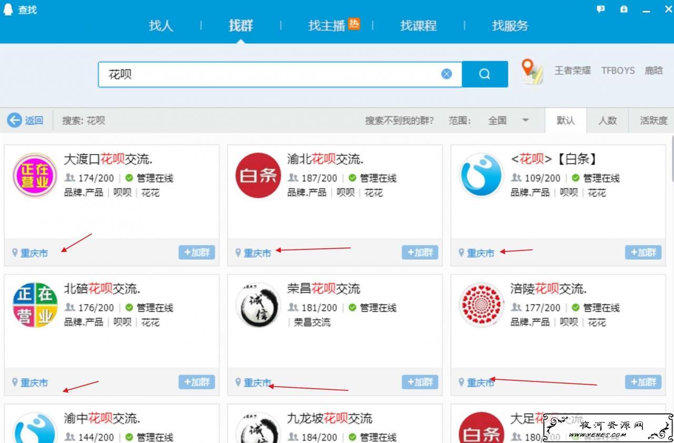Sort results by 默认
This screenshot has height=443, width=674.
pyautogui.click(x=566, y=120)
